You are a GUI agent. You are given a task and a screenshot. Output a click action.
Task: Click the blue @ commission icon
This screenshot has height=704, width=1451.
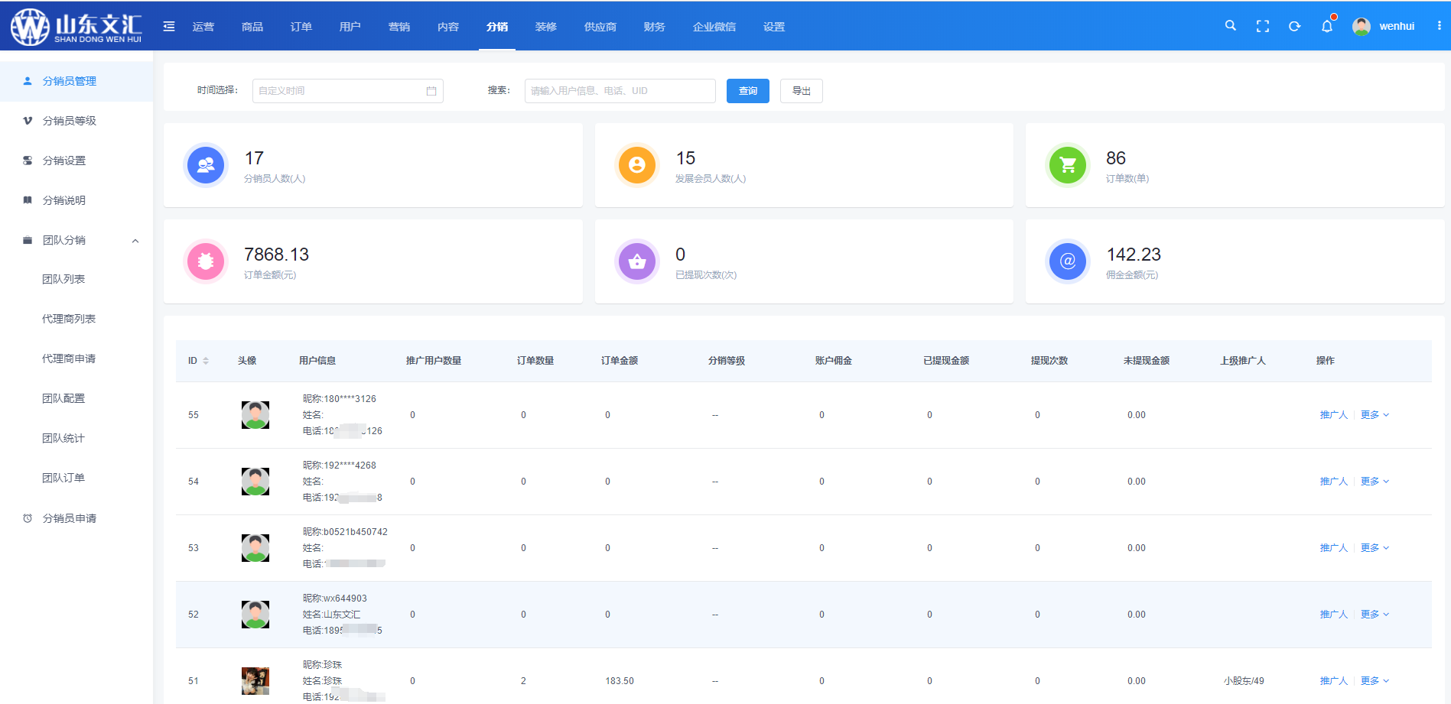click(1068, 261)
